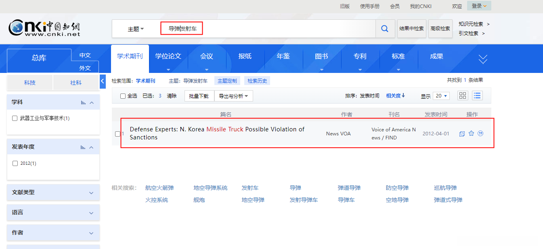Switch to 成果 tab
Screen dimensions: 543x249
tap(437, 56)
